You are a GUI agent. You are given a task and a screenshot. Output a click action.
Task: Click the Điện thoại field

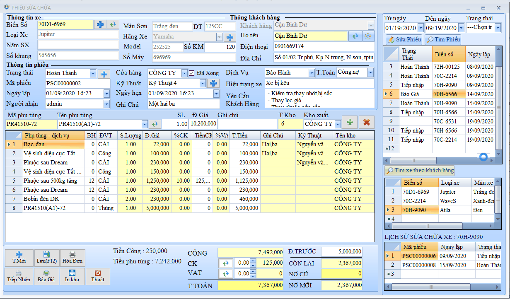(x=324, y=46)
